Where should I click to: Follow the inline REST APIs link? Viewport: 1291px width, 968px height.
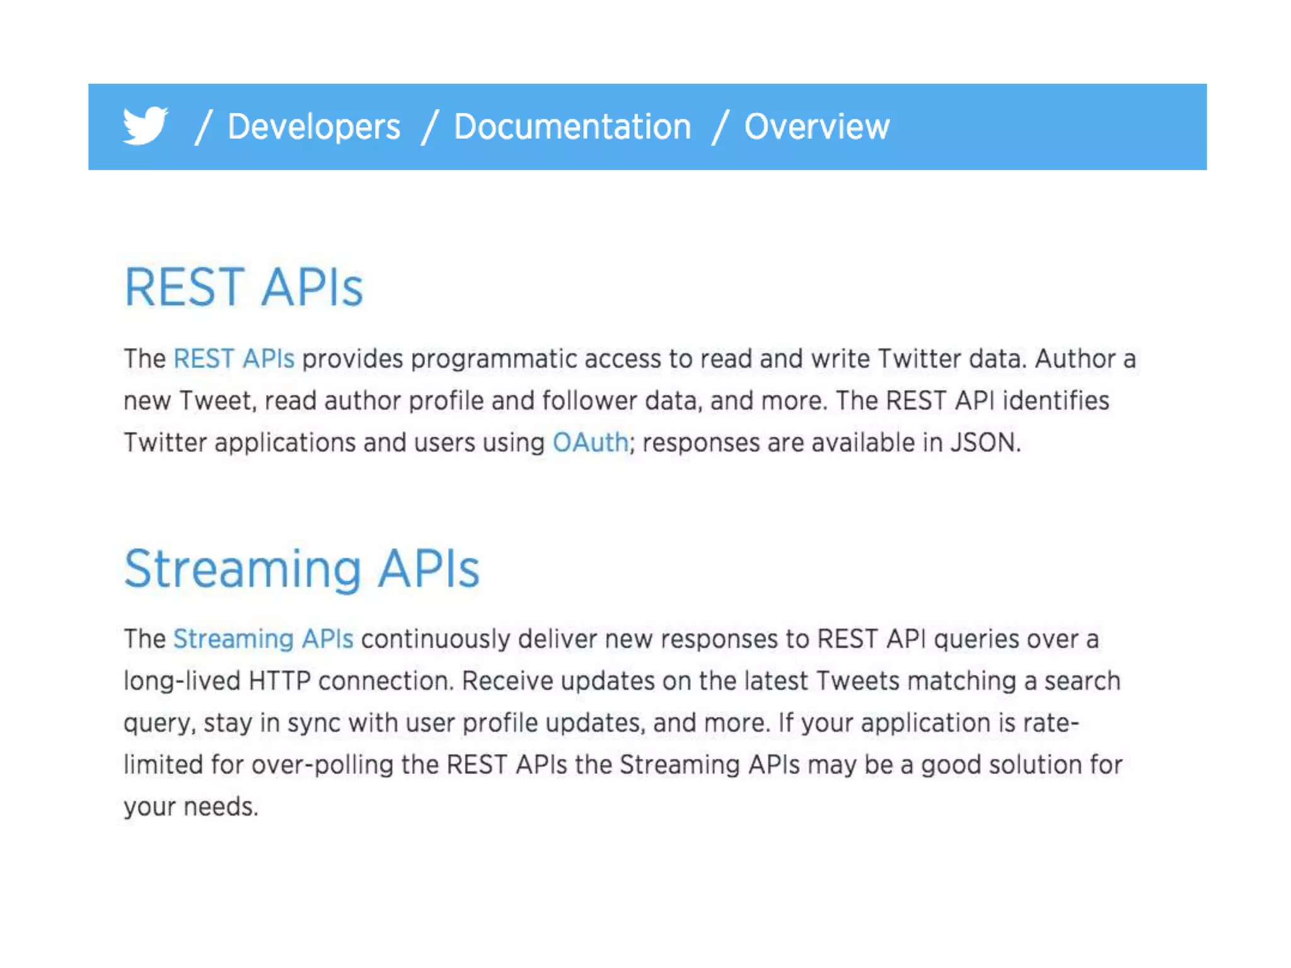(233, 359)
